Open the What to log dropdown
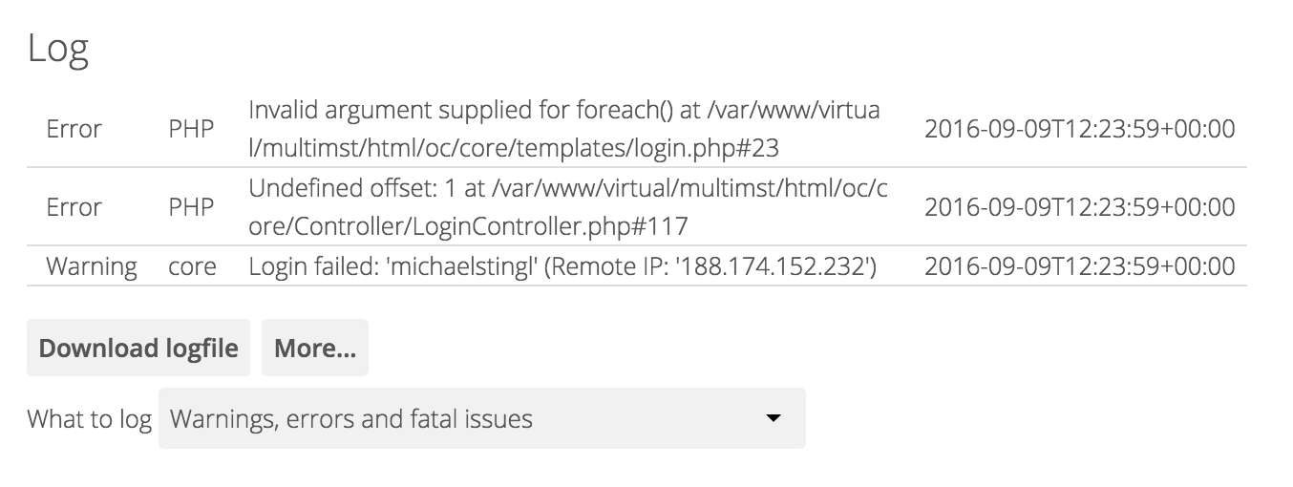Screen dimensions: 1293x487 [x=481, y=418]
